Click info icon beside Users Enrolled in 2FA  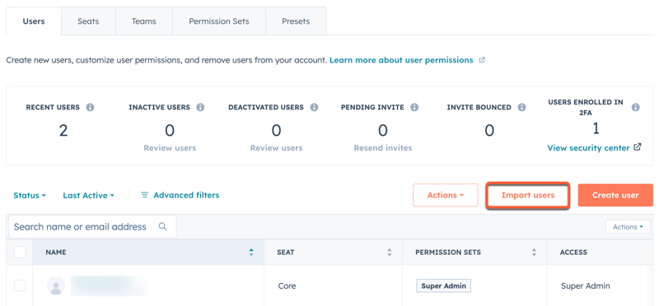[x=635, y=108]
